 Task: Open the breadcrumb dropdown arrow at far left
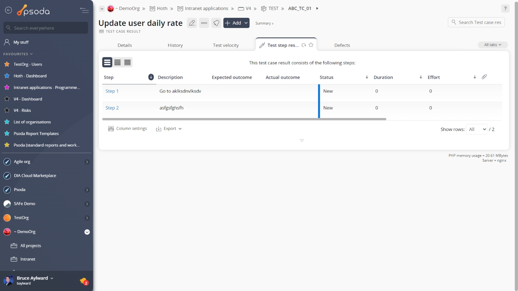[102, 9]
